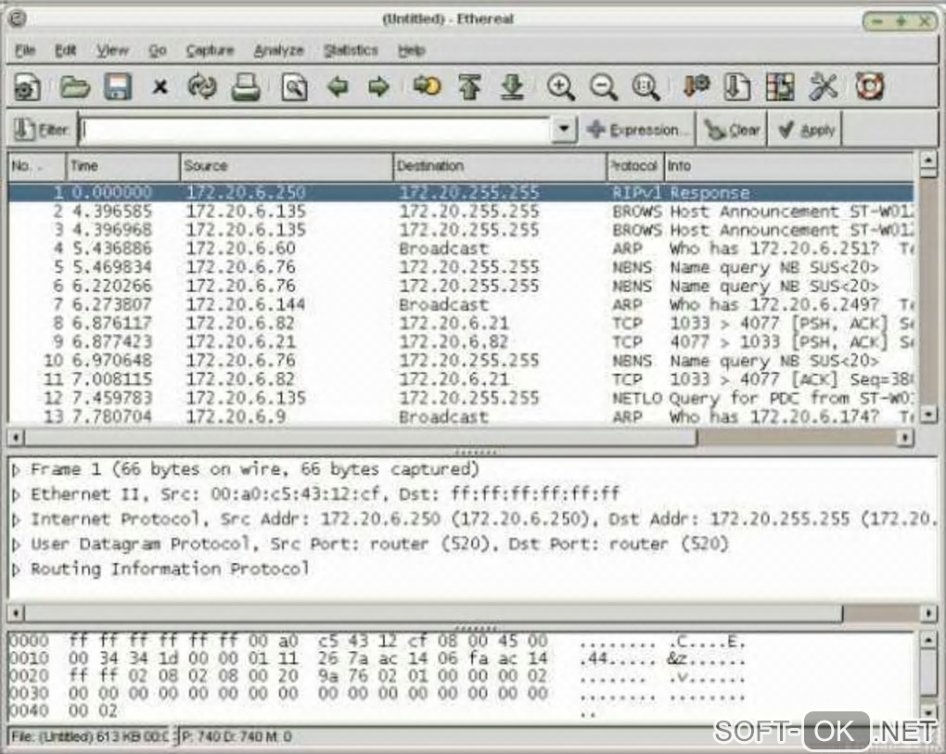Select hex dump offset 0010 line
The width and height of the screenshot is (946, 754).
point(377,658)
